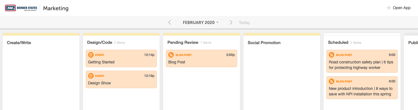Open the Getting Started event card

pyautogui.click(x=121, y=58)
